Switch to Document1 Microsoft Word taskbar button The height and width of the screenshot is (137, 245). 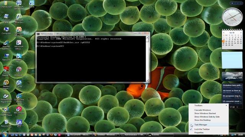(79, 135)
